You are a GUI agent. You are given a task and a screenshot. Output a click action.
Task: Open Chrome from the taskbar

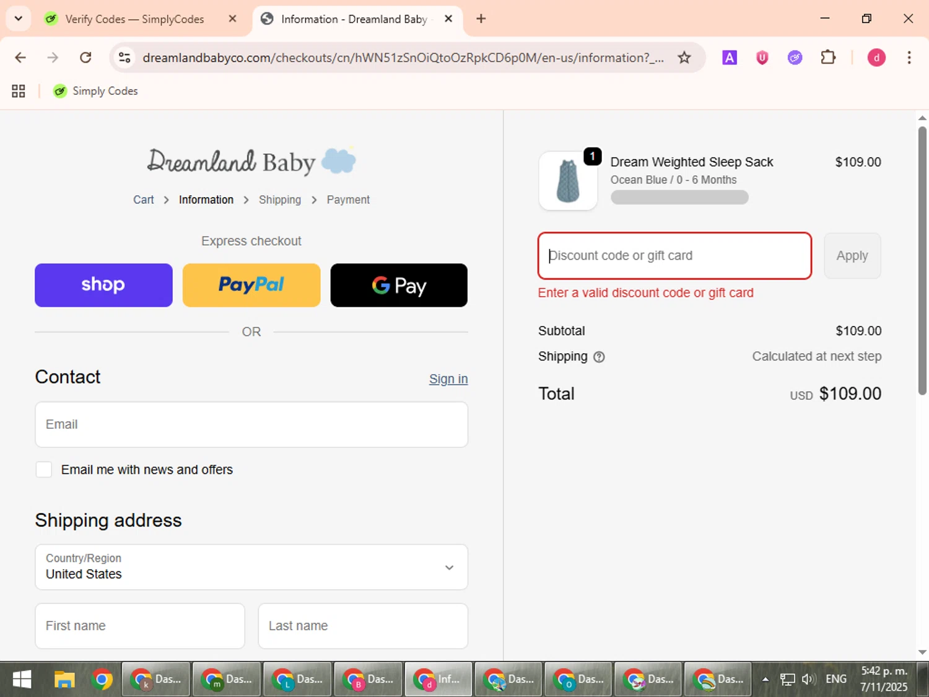[102, 680]
